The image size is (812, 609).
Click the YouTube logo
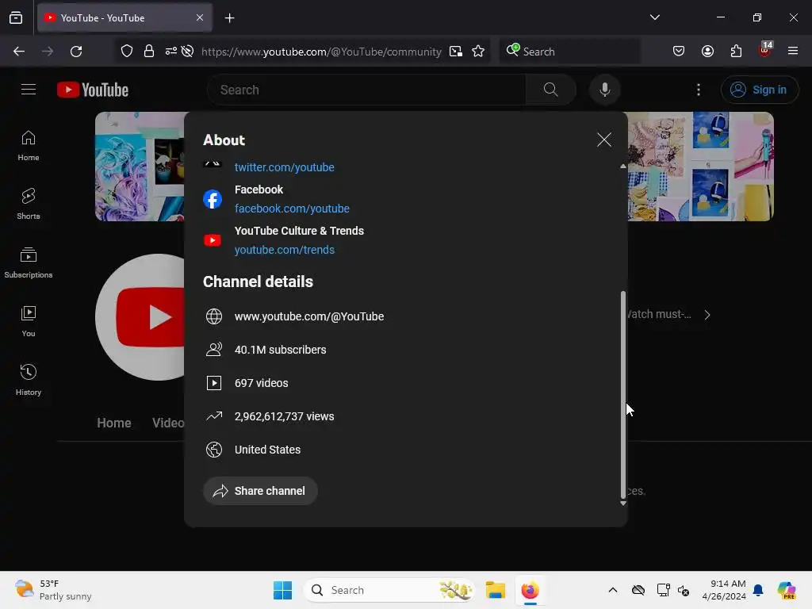coord(93,90)
